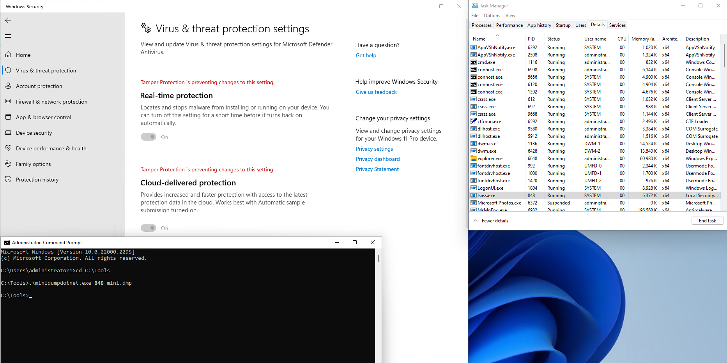Viewport: 727px width, 363px height.
Task: Click the explorer.exe folder icon in Task Manager
Action: [474, 158]
